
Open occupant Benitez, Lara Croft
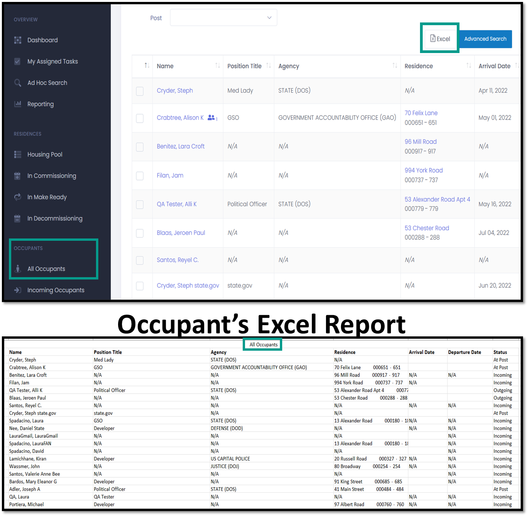[180, 146]
